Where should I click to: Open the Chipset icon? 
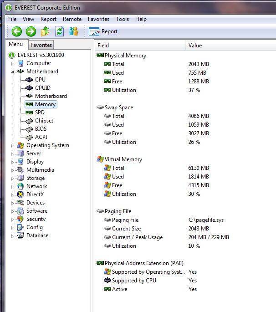[29, 121]
